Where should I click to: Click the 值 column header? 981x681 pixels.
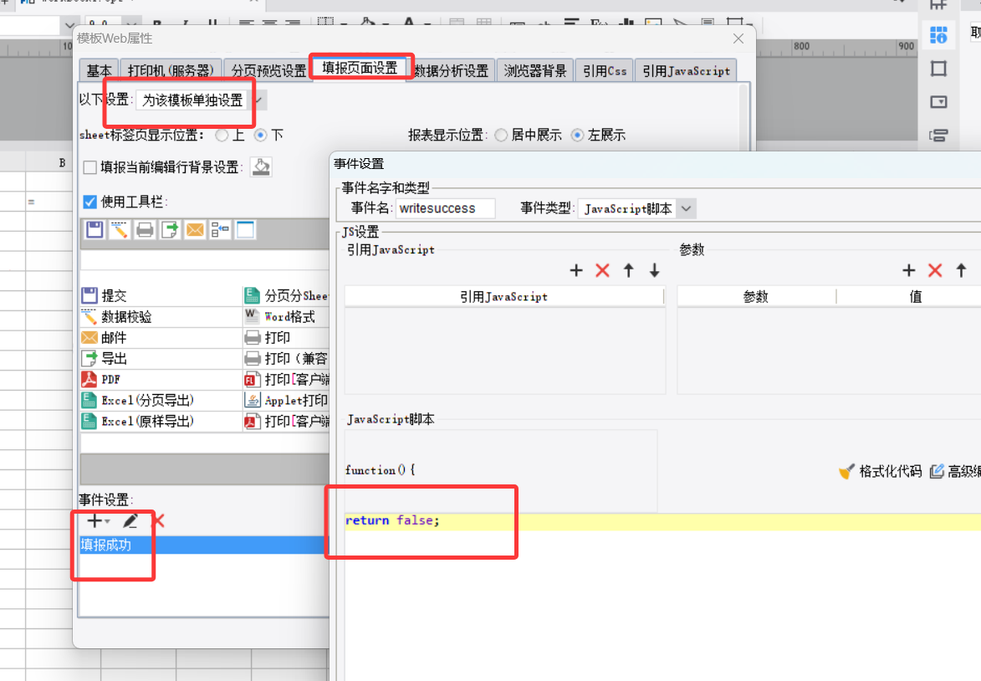pos(915,297)
